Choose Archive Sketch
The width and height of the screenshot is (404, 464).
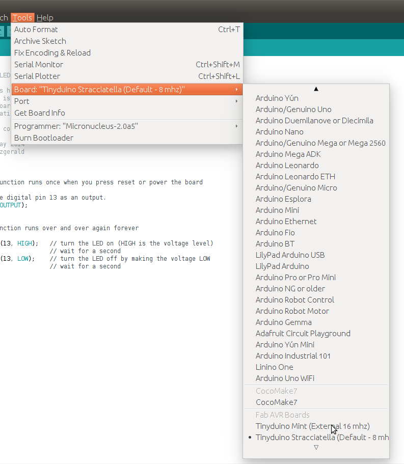pos(127,41)
